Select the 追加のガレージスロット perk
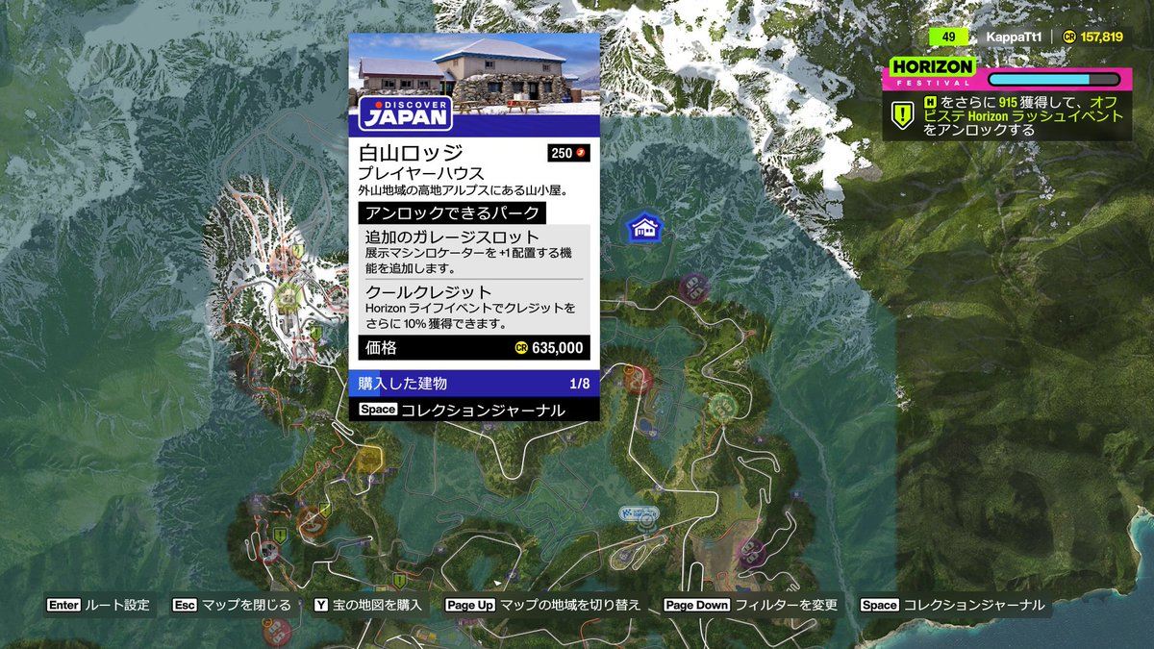 474,252
